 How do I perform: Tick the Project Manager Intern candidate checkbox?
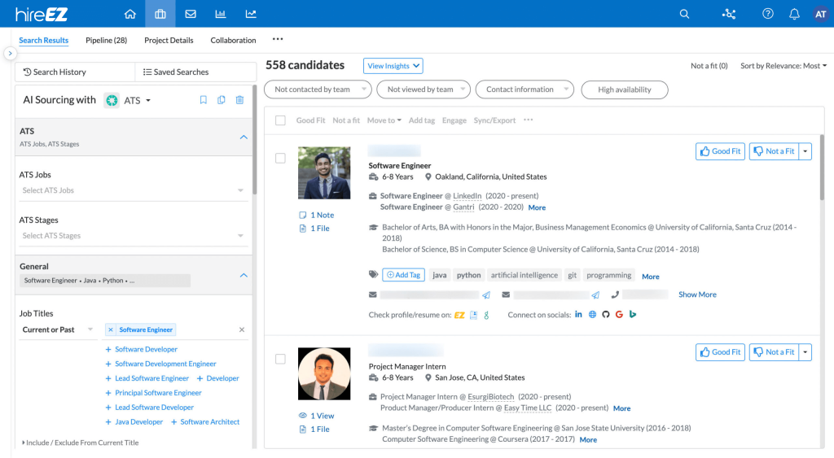(x=280, y=359)
